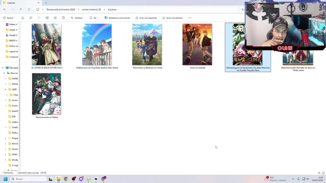Viewport: 326px width, 183px height.
Task: Open the '3 miercoles' folder in the sidebar
Action: click(x=12, y=57)
